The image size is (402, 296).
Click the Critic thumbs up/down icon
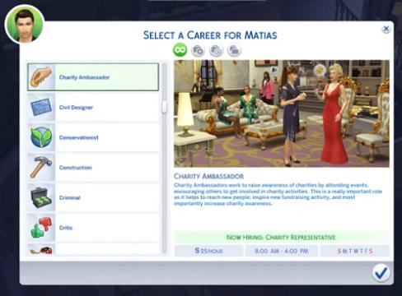coord(41,228)
